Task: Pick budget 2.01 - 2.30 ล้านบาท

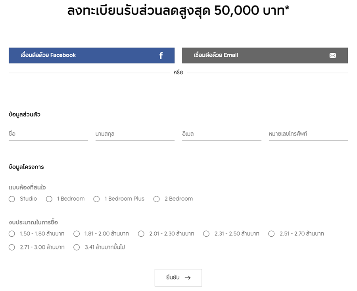Action: pyautogui.click(x=141, y=234)
